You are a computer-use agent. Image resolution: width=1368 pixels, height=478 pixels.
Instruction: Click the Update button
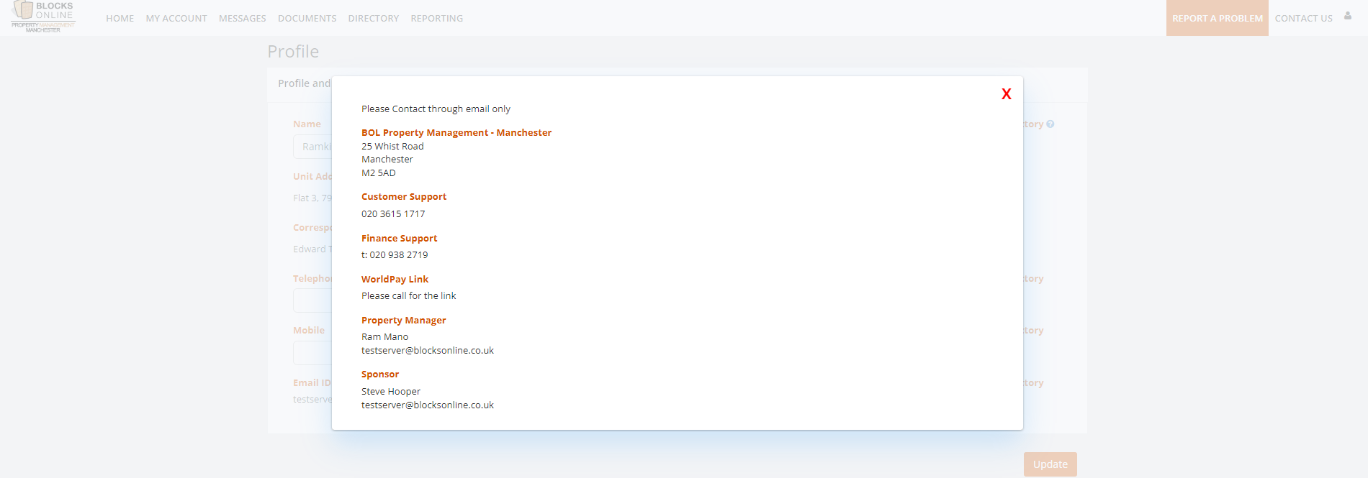(1050, 464)
